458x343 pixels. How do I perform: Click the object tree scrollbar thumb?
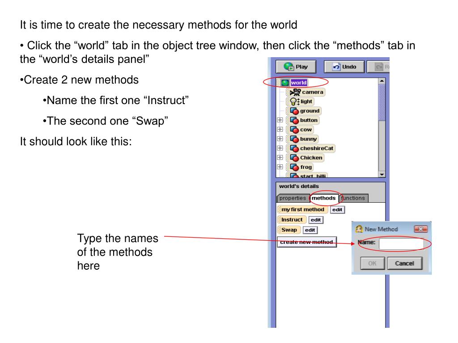(x=382, y=102)
